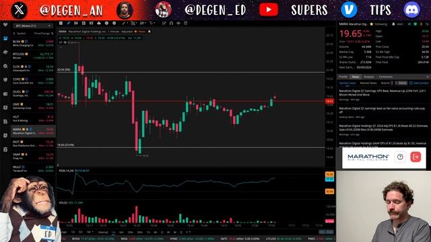Click the Discord logo in the banner
This screenshot has height=242, width=431.
point(411,10)
